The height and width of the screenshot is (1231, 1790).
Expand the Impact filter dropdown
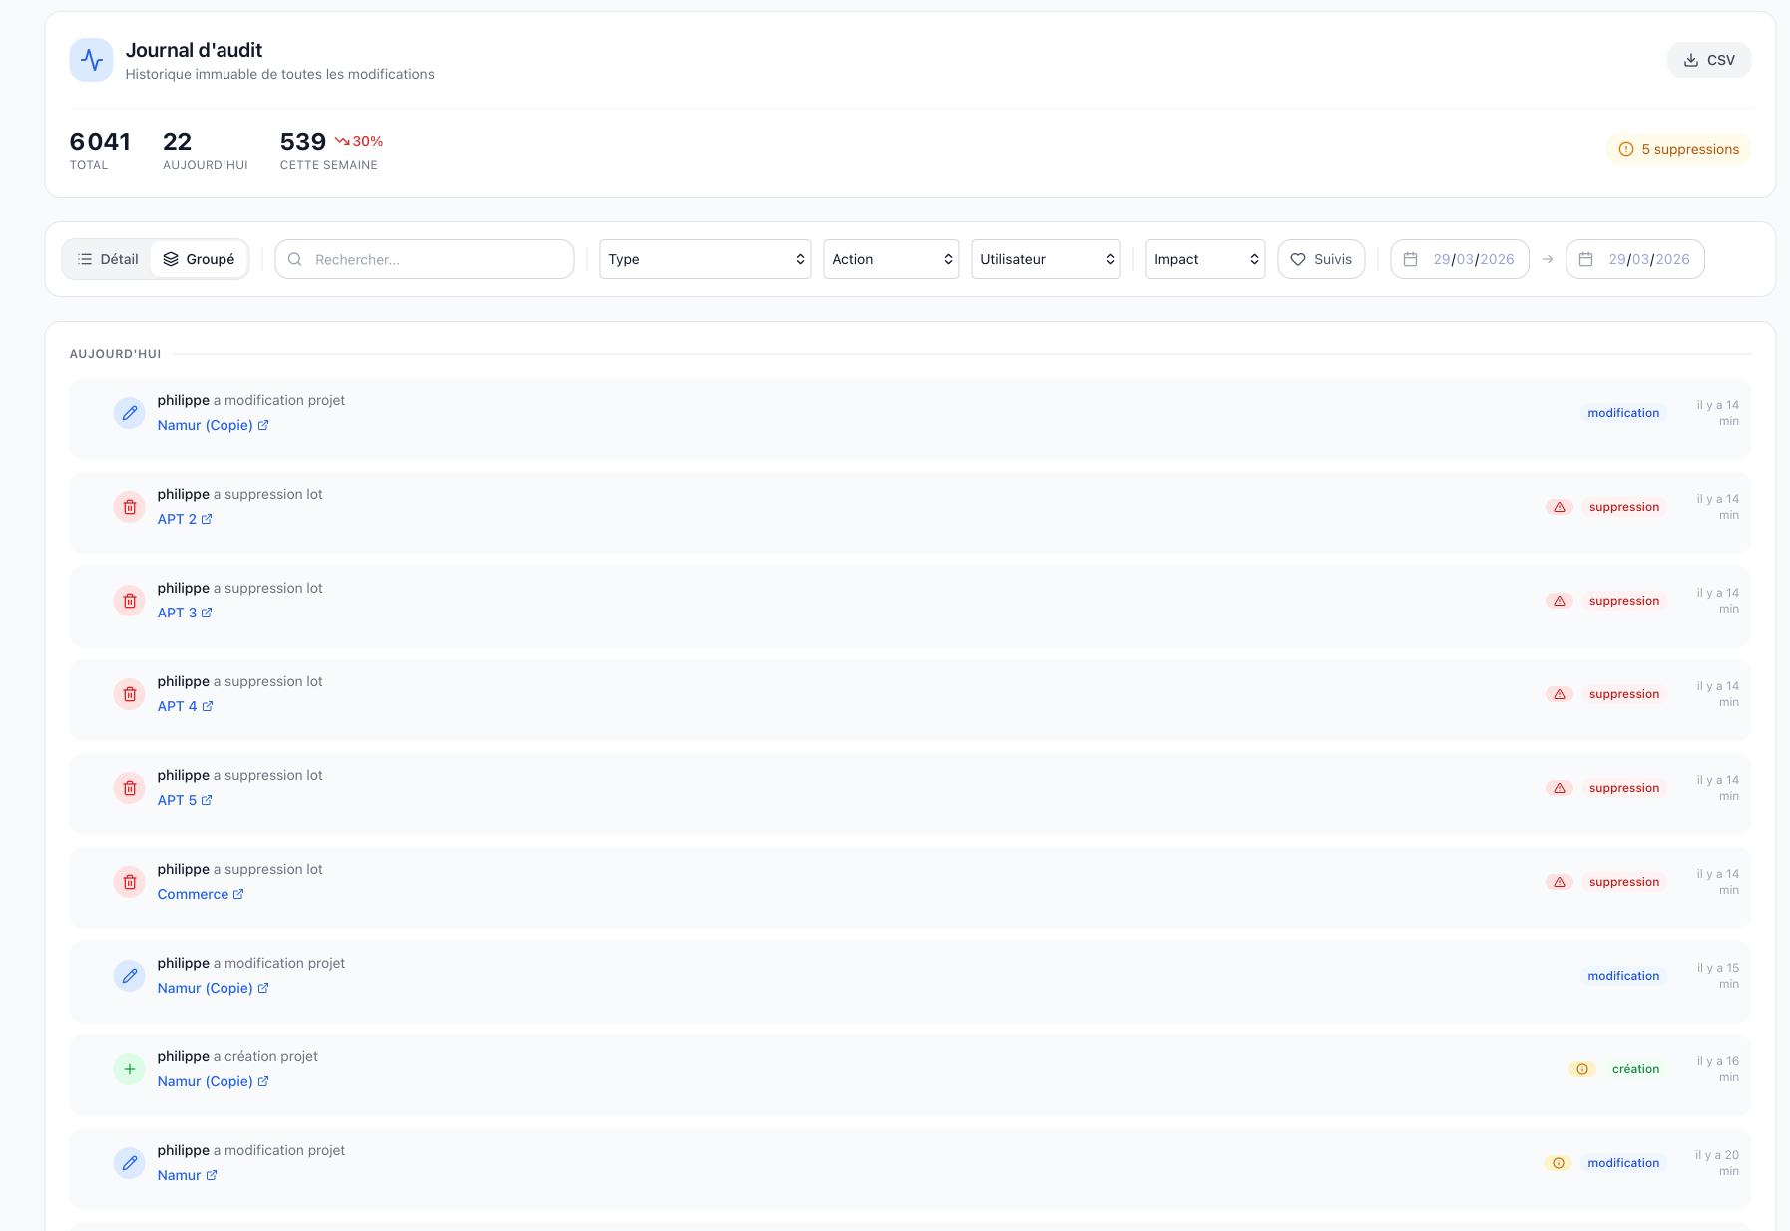pos(1204,259)
